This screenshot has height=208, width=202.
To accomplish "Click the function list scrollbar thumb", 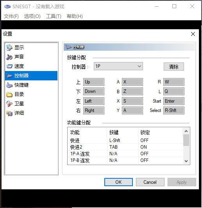I will click(x=186, y=140).
